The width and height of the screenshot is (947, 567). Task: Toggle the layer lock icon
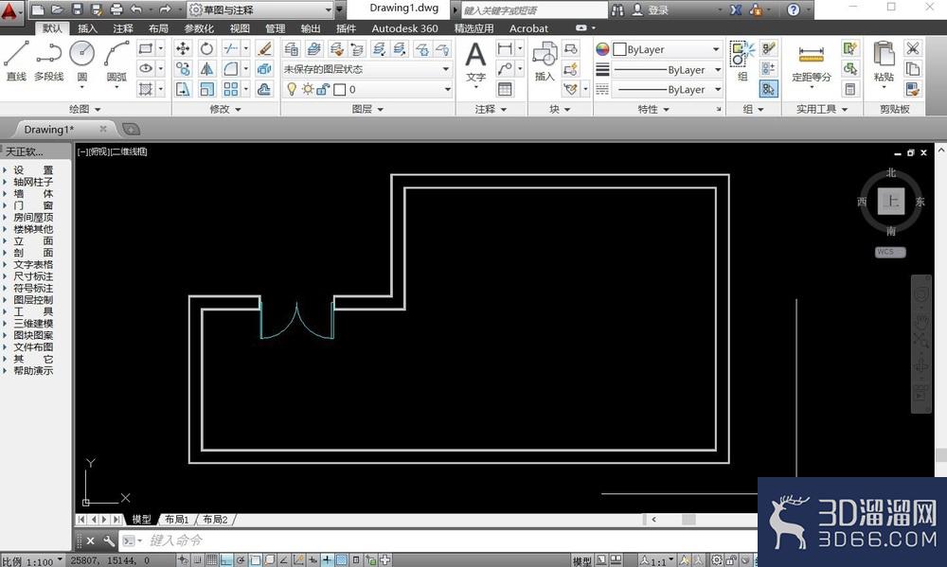point(323,89)
